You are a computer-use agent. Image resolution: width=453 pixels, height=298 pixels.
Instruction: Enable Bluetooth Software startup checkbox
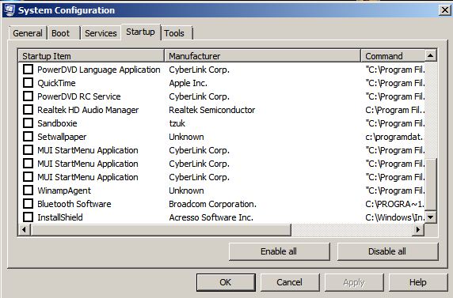click(x=28, y=204)
